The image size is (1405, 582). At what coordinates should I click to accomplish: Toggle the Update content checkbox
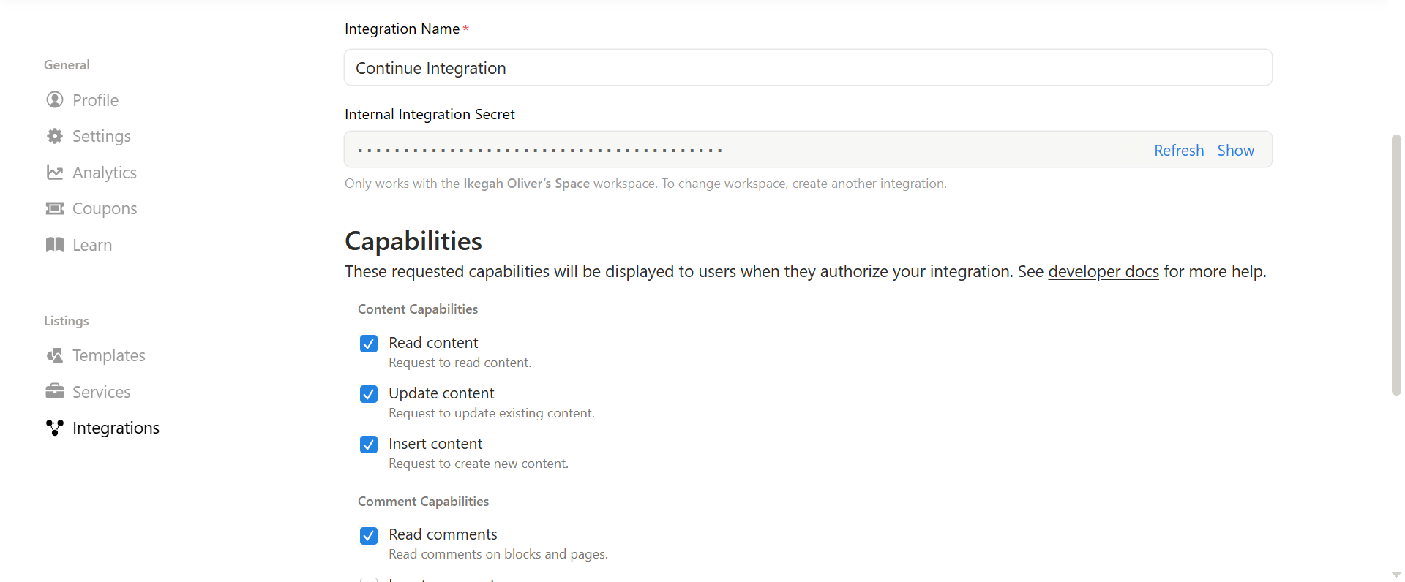pos(369,394)
